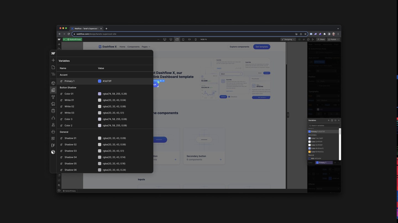Open the Add Elements panel

53,60
